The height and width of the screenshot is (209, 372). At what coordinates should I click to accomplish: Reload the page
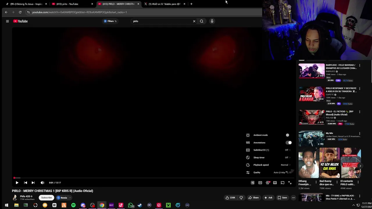(x=20, y=12)
